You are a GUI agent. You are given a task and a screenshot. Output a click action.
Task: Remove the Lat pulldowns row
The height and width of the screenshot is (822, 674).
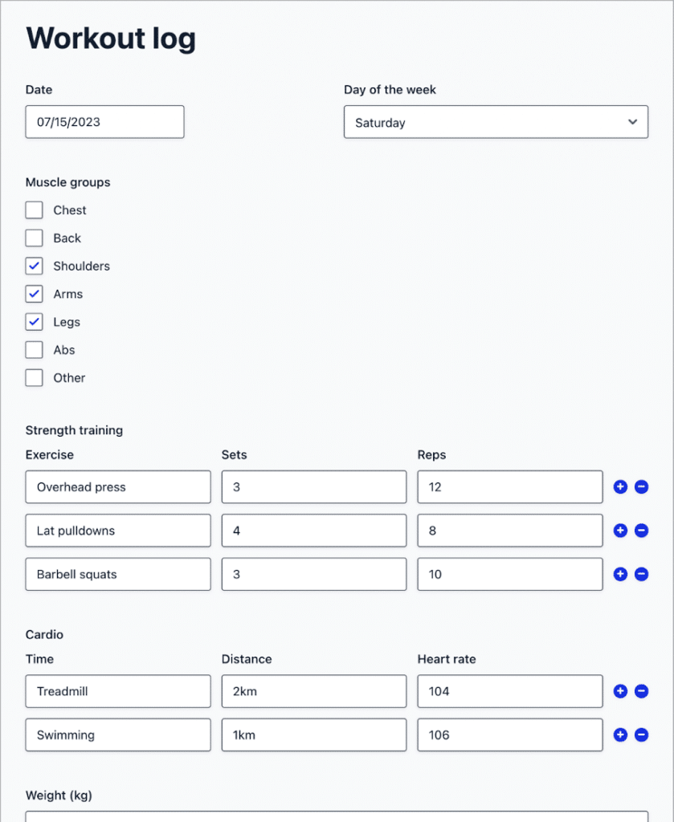(x=641, y=531)
